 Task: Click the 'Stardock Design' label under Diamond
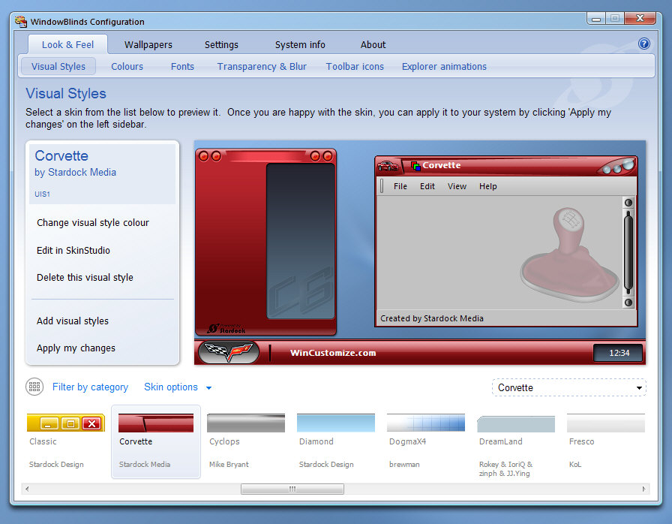[x=326, y=465]
